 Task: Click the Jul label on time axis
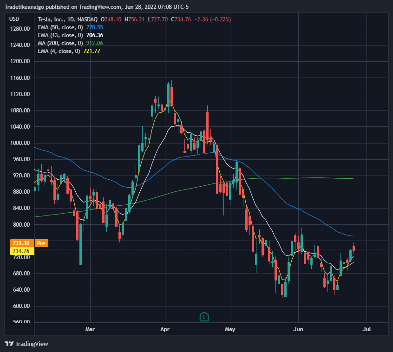pos(367,329)
